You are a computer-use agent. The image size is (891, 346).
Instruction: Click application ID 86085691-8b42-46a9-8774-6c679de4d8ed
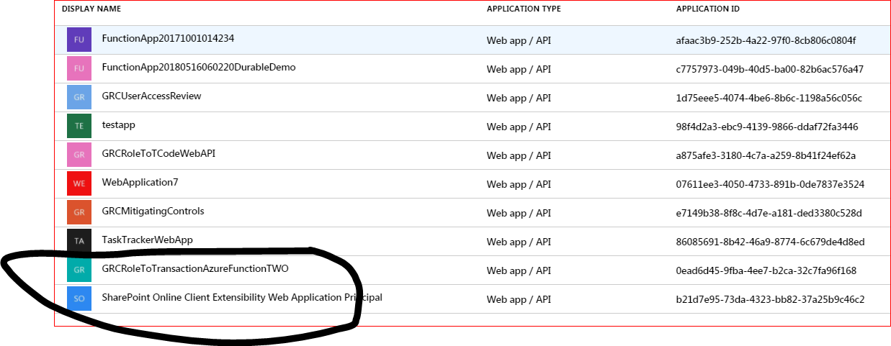click(770, 242)
